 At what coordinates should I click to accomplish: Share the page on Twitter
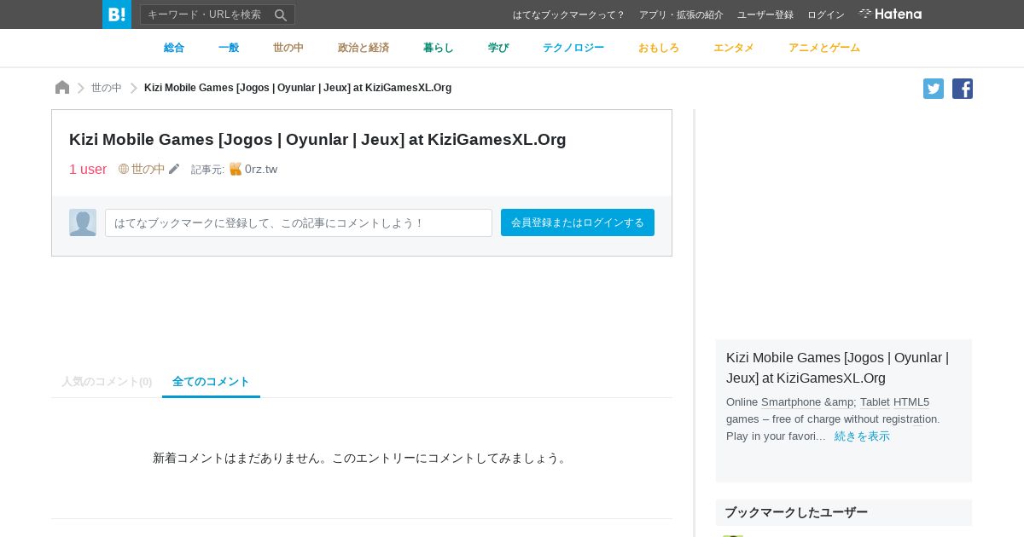pyautogui.click(x=934, y=89)
